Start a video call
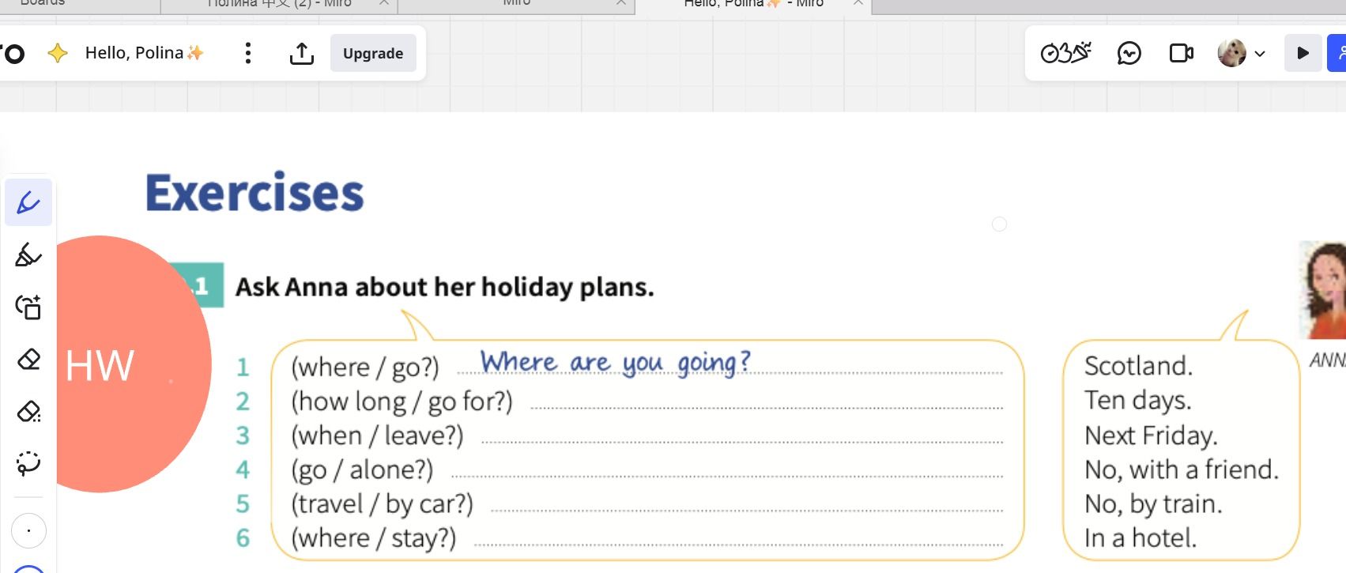1346x573 pixels. 1182,53
